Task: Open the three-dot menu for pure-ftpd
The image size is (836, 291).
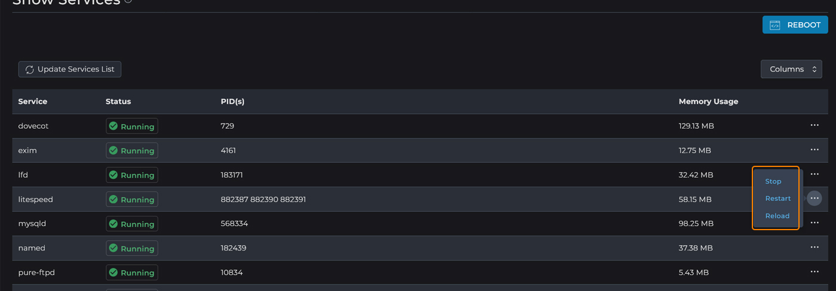Action: click(x=814, y=272)
